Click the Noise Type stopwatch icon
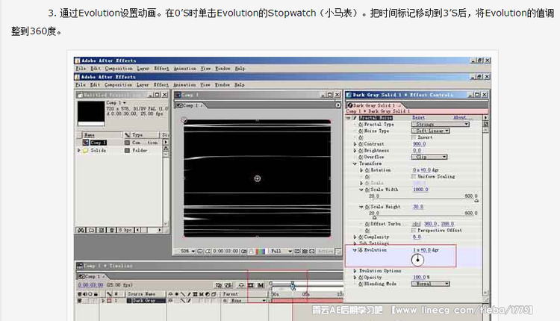The width and height of the screenshot is (560, 321). click(x=361, y=131)
